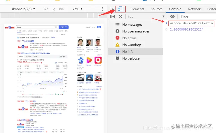Click the pink circular video app icon
This screenshot has height=133, width=216.
click(x=98, y=60)
